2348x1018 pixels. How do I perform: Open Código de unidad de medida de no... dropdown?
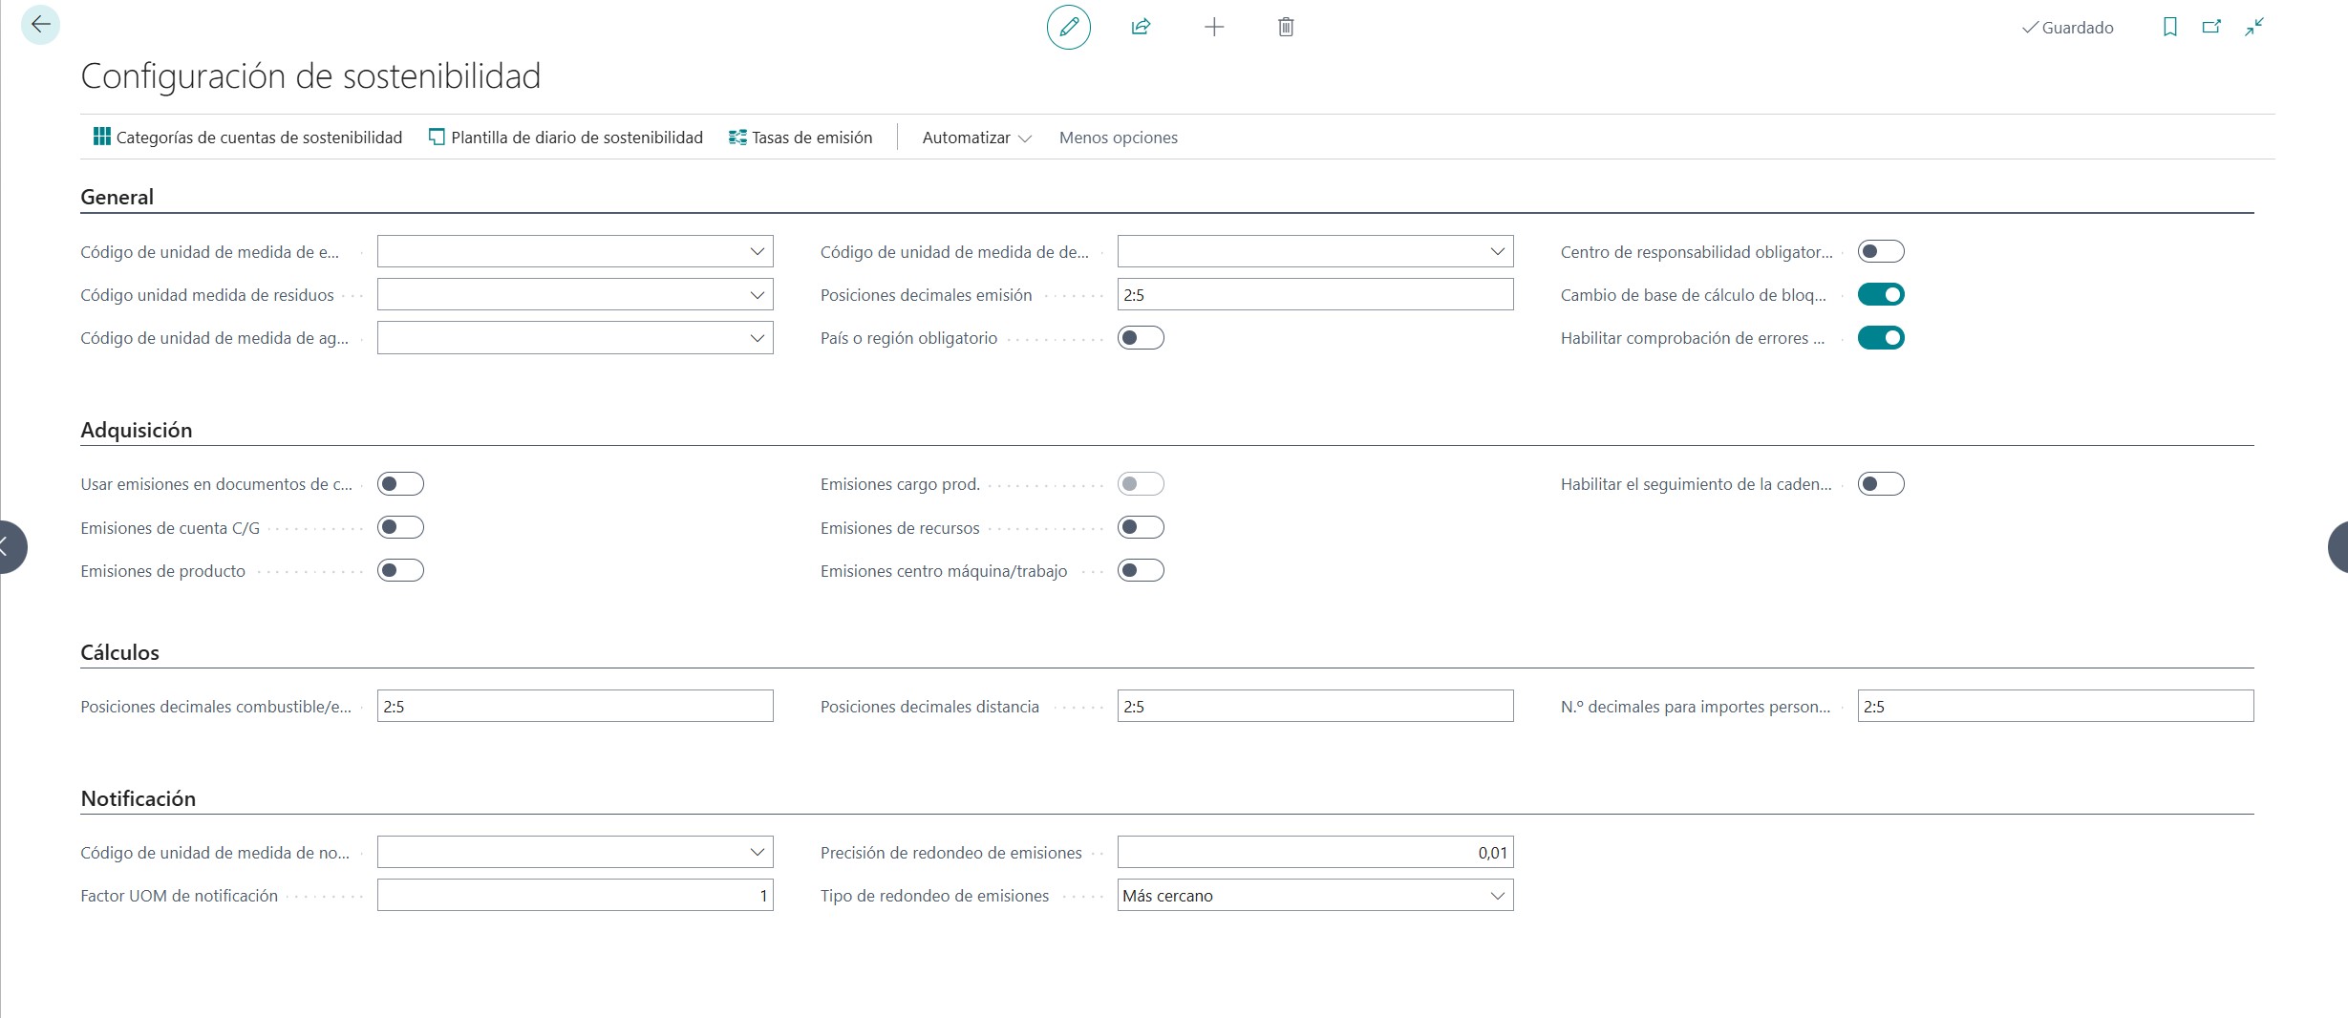pos(757,852)
